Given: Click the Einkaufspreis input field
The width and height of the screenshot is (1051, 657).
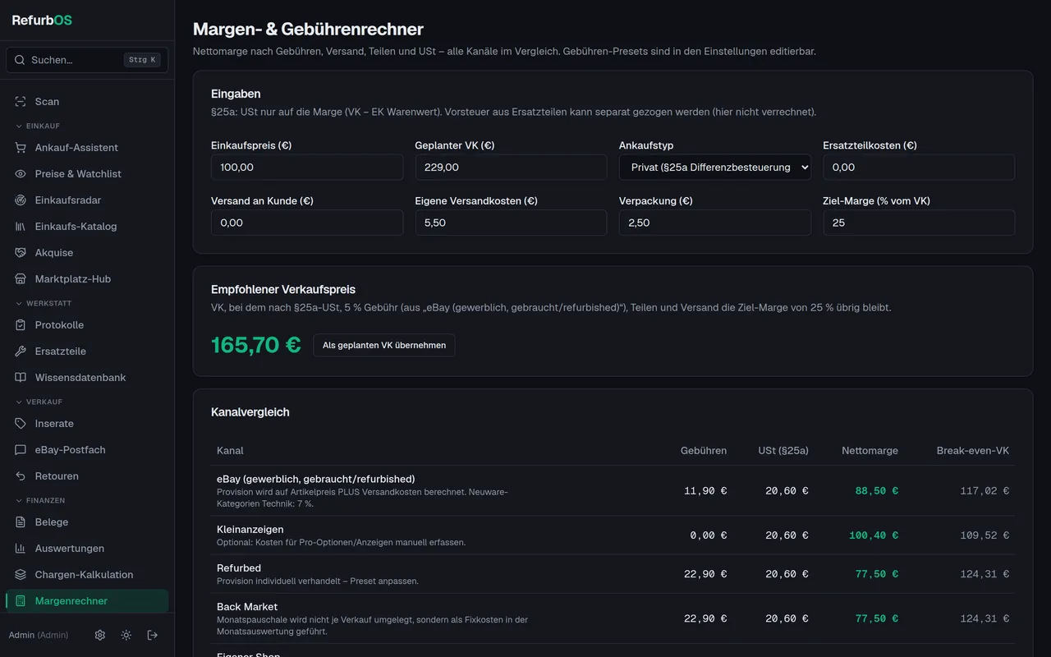Looking at the screenshot, I should pyautogui.click(x=307, y=168).
